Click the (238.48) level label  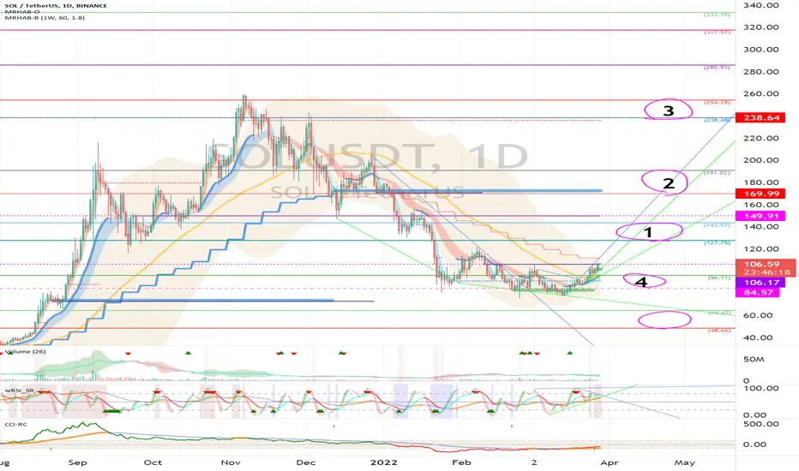point(717,120)
